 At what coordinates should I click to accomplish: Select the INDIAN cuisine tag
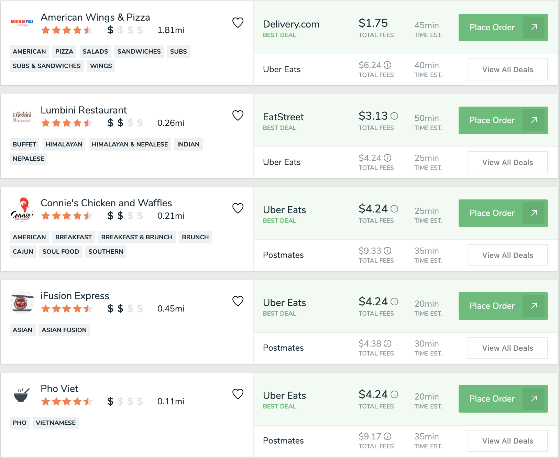click(x=188, y=144)
